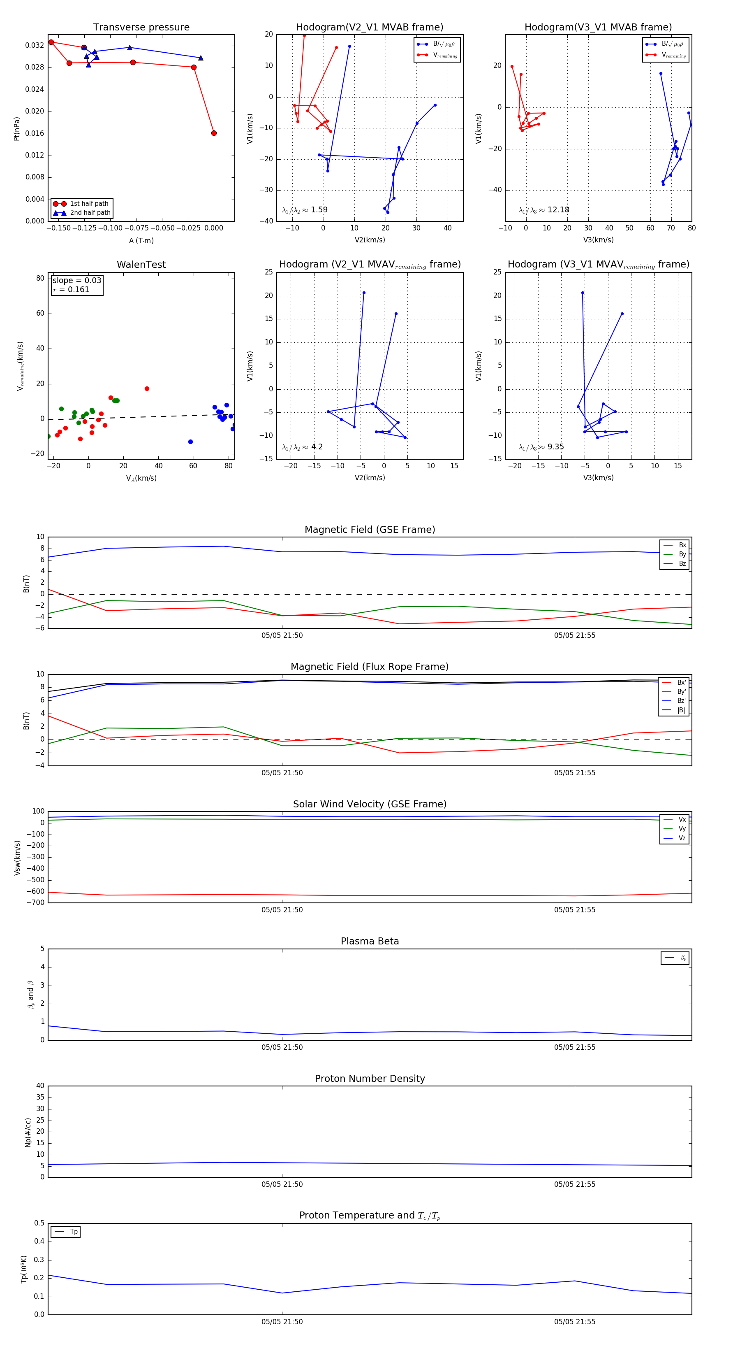Select the "Hodogram(V2_V1 MVAB frame)" title

(x=370, y=27)
